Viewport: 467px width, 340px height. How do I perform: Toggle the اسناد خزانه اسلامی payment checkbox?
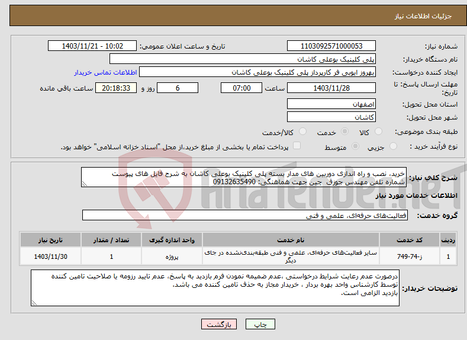297,145
